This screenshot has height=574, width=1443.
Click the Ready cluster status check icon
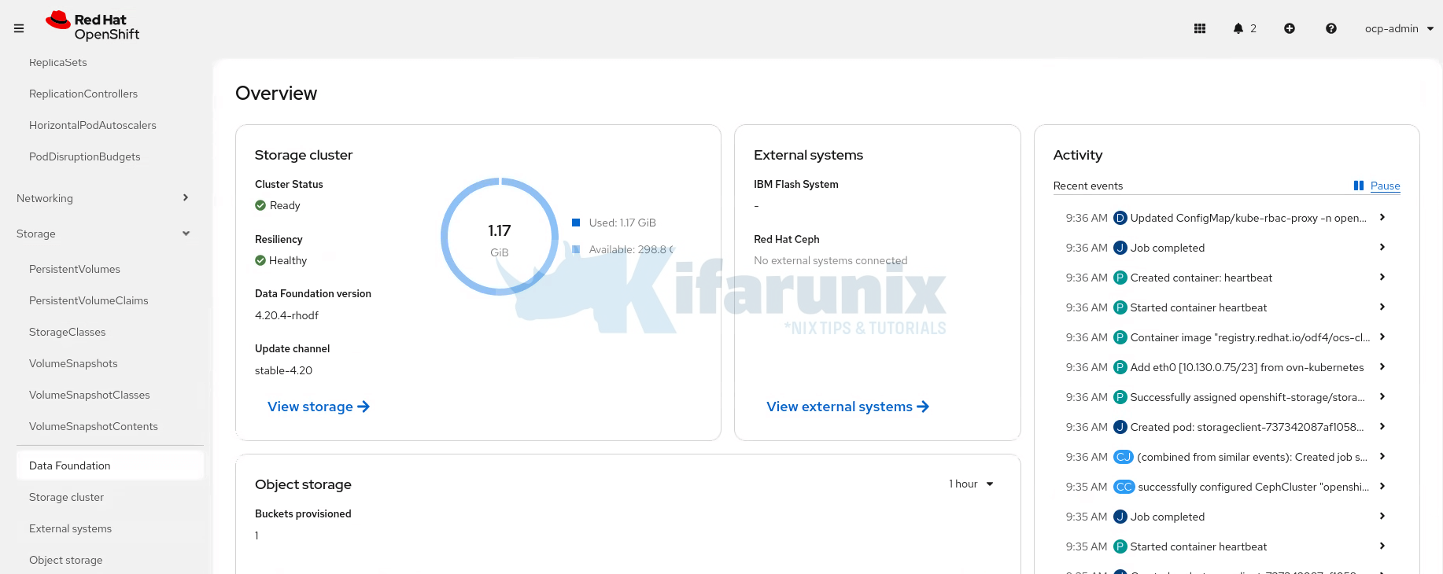click(260, 205)
